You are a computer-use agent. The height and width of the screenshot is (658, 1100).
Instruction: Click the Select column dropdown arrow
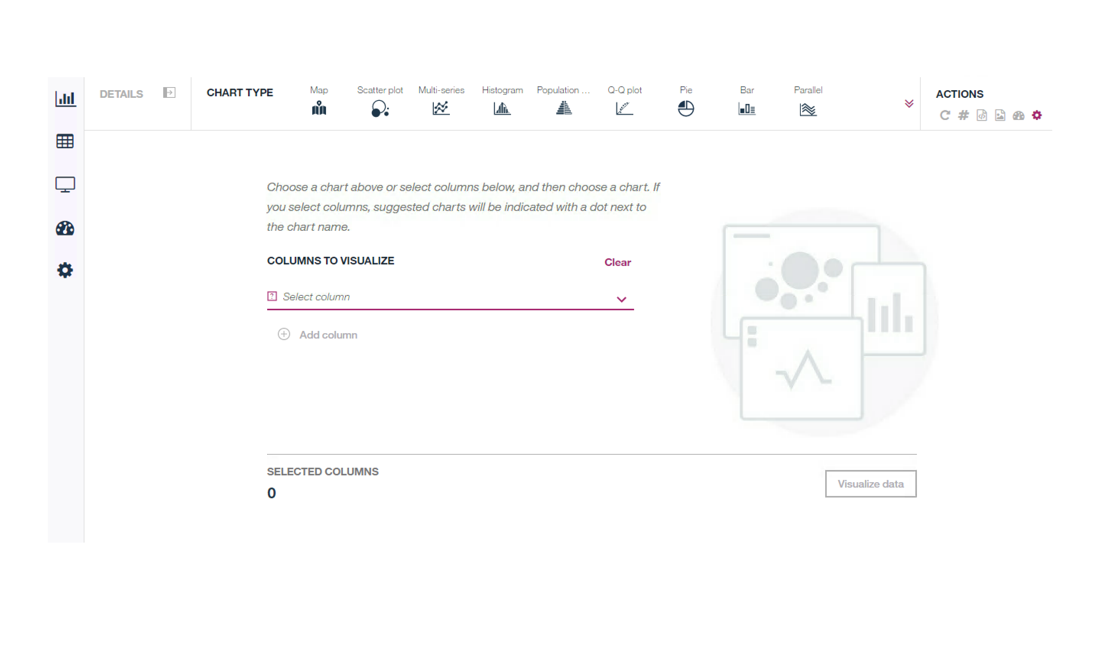pos(621,299)
